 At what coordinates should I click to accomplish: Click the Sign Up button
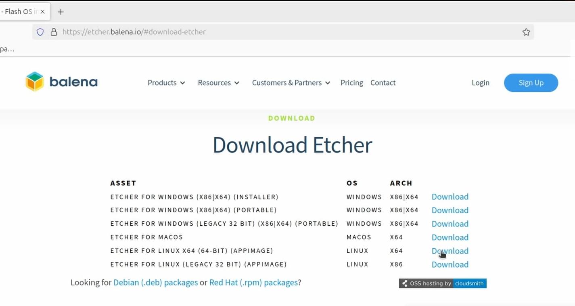point(531,83)
